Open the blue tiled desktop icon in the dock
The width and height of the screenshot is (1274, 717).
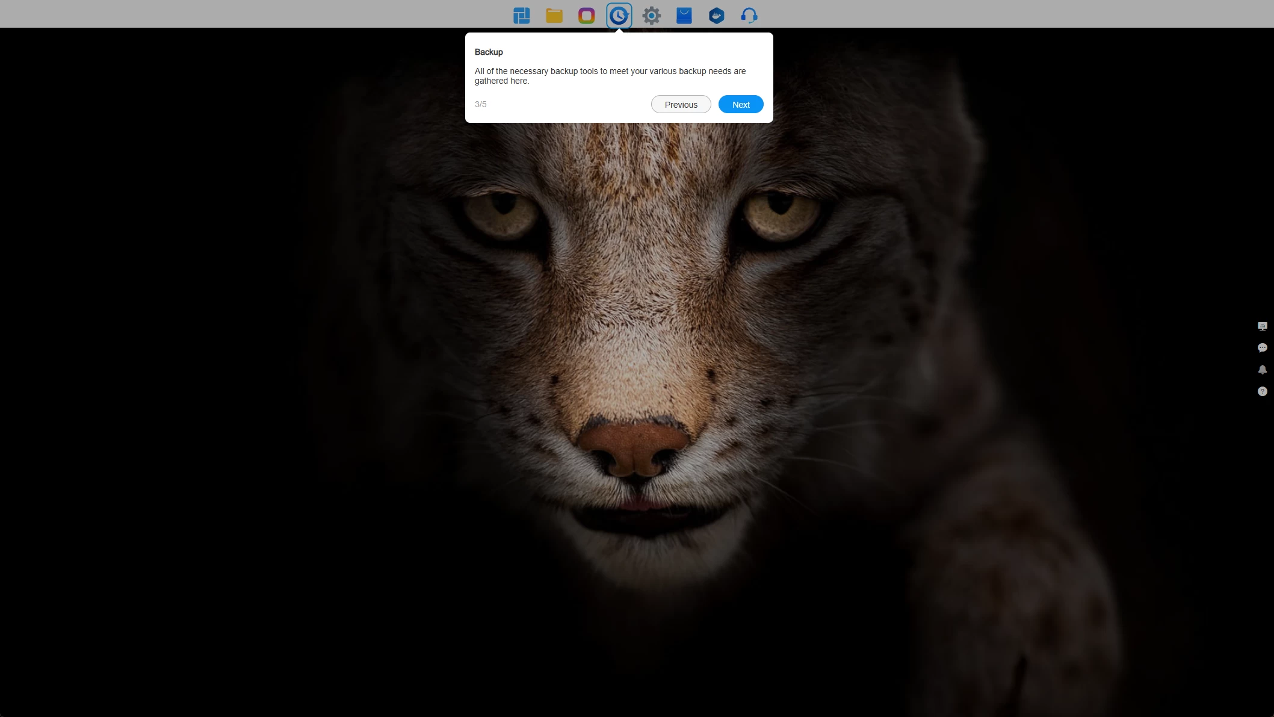[x=522, y=16]
